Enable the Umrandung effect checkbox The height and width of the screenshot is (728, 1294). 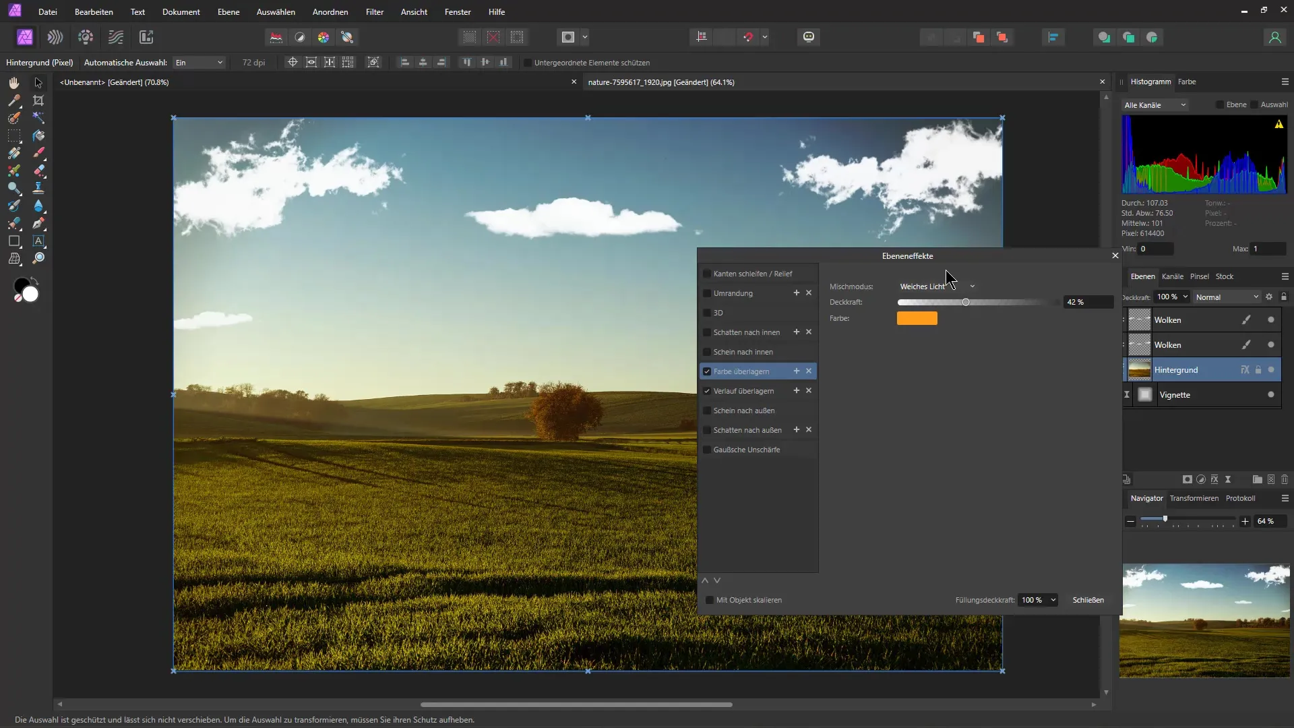click(707, 293)
